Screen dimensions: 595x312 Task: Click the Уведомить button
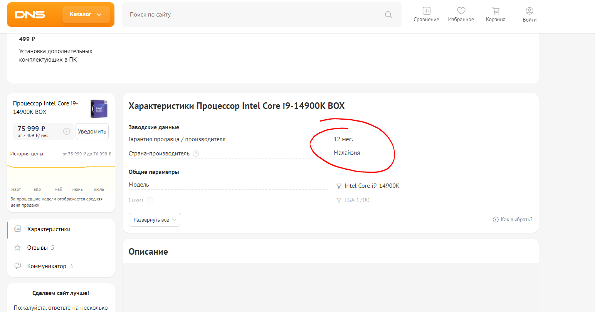92,132
